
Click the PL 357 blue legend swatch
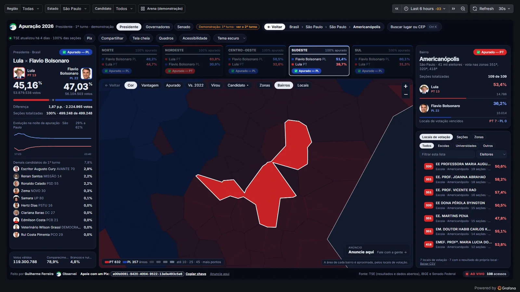pyautogui.click(x=125, y=262)
